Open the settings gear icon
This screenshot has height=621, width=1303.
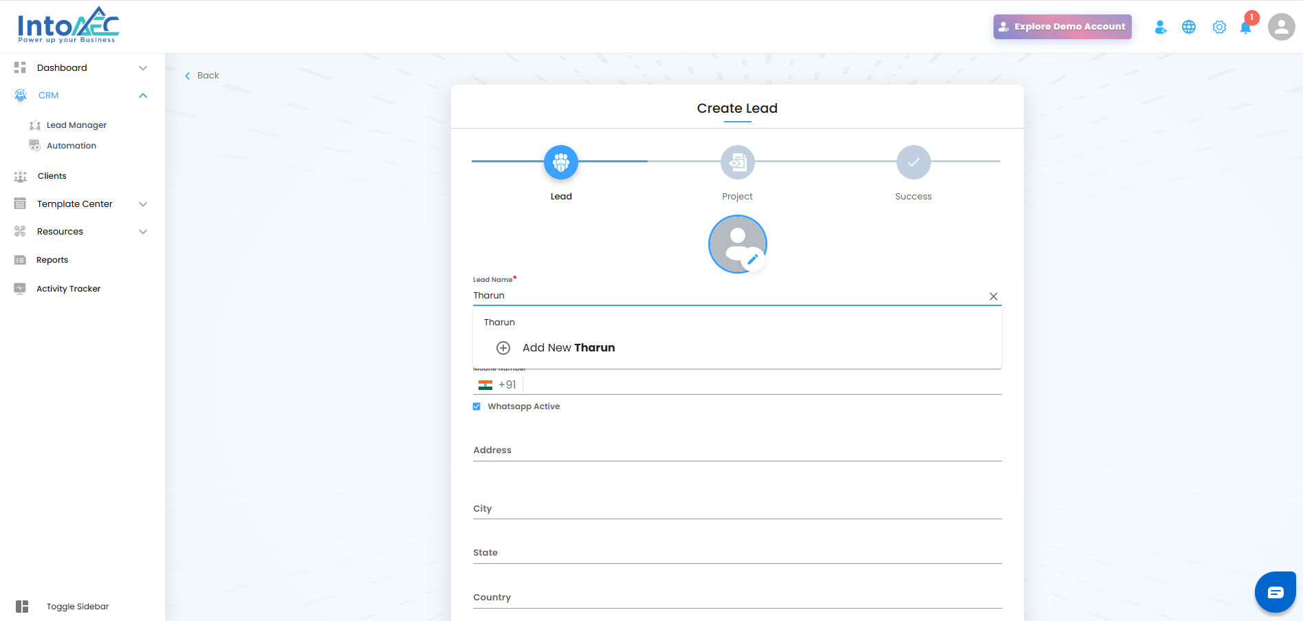(1219, 27)
